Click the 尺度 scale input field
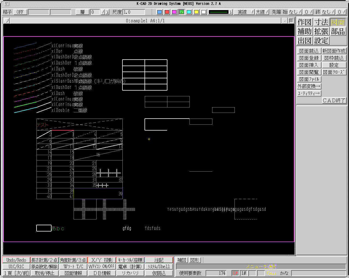 [134, 12]
